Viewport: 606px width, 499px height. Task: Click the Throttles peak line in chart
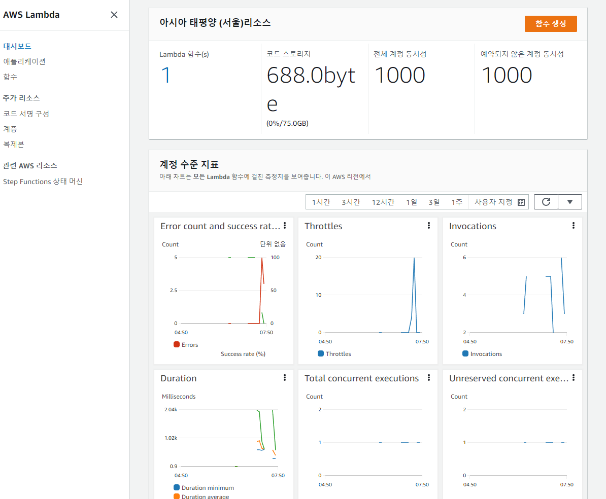pyautogui.click(x=414, y=296)
